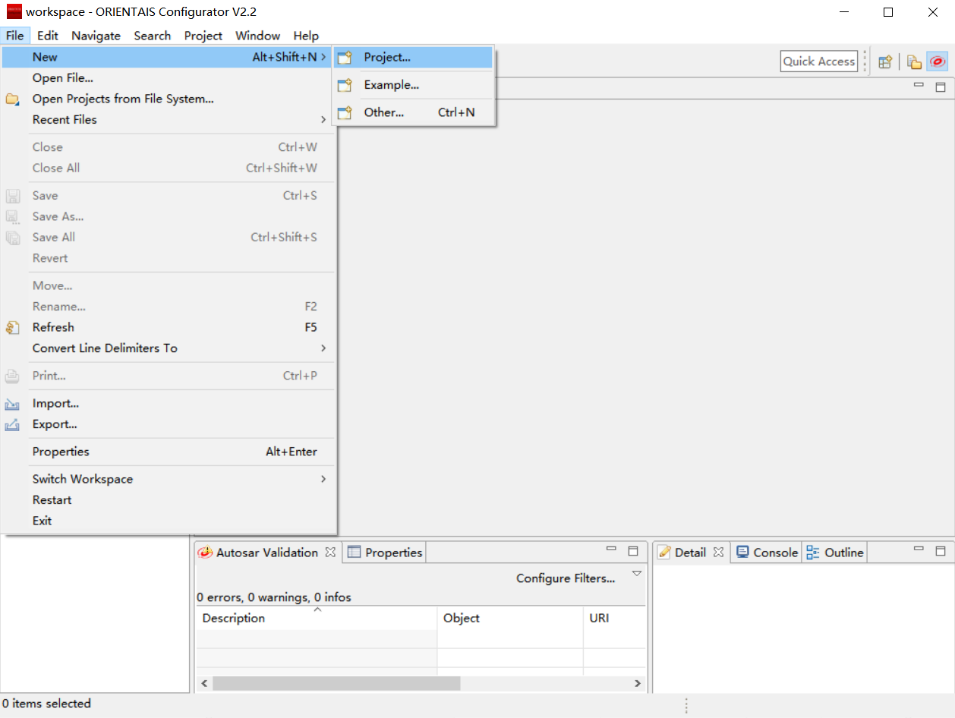This screenshot has height=718, width=955.
Task: Click the horizontal scrollbar in validation table
Action: pyautogui.click(x=336, y=683)
